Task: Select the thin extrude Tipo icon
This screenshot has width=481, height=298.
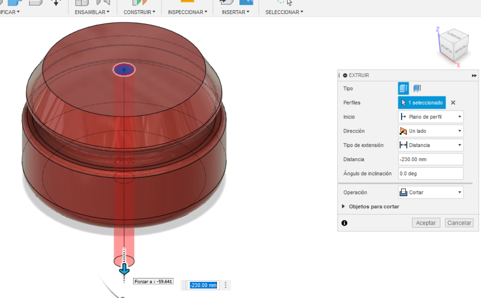Action: (x=417, y=88)
